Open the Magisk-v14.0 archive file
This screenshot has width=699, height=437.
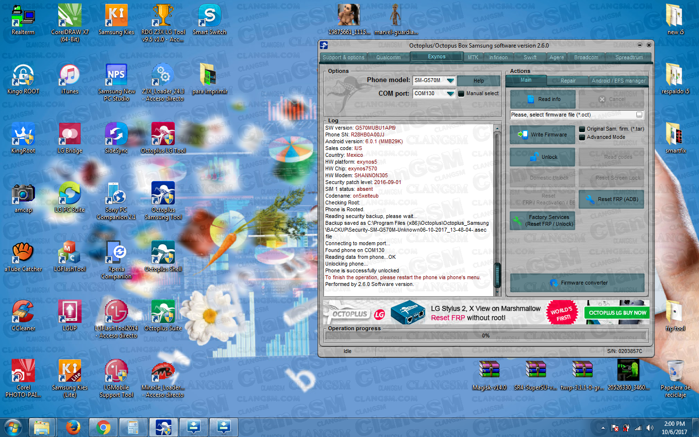[x=489, y=375]
